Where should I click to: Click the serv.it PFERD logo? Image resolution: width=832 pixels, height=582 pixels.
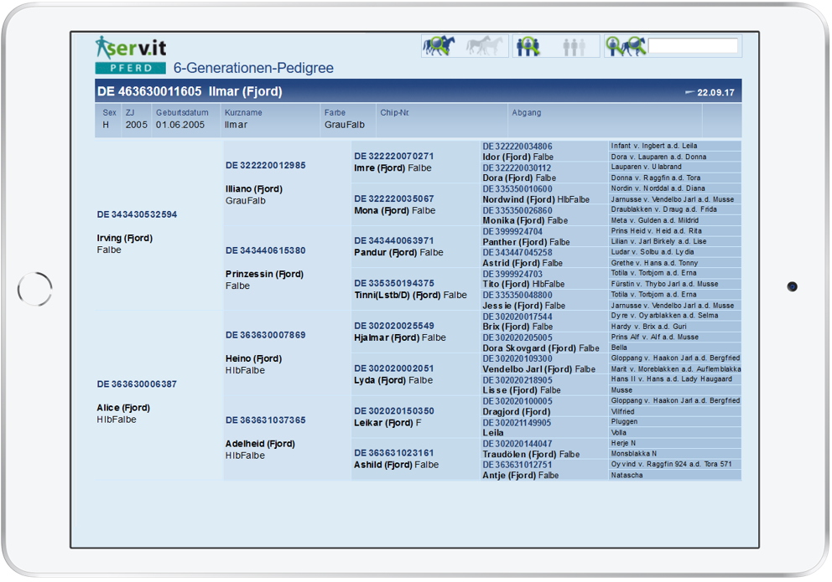point(131,54)
